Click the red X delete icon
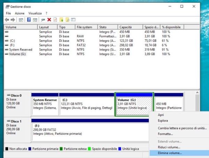This screenshot has width=209, height=158. tap(49, 20)
